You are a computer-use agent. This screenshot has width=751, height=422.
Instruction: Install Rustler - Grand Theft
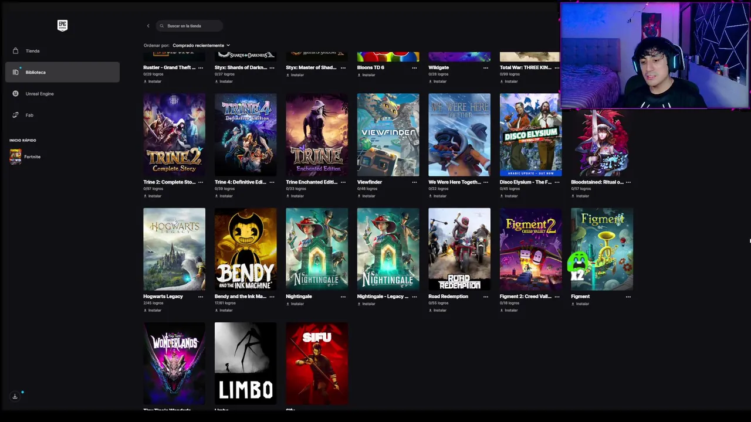[x=153, y=81]
